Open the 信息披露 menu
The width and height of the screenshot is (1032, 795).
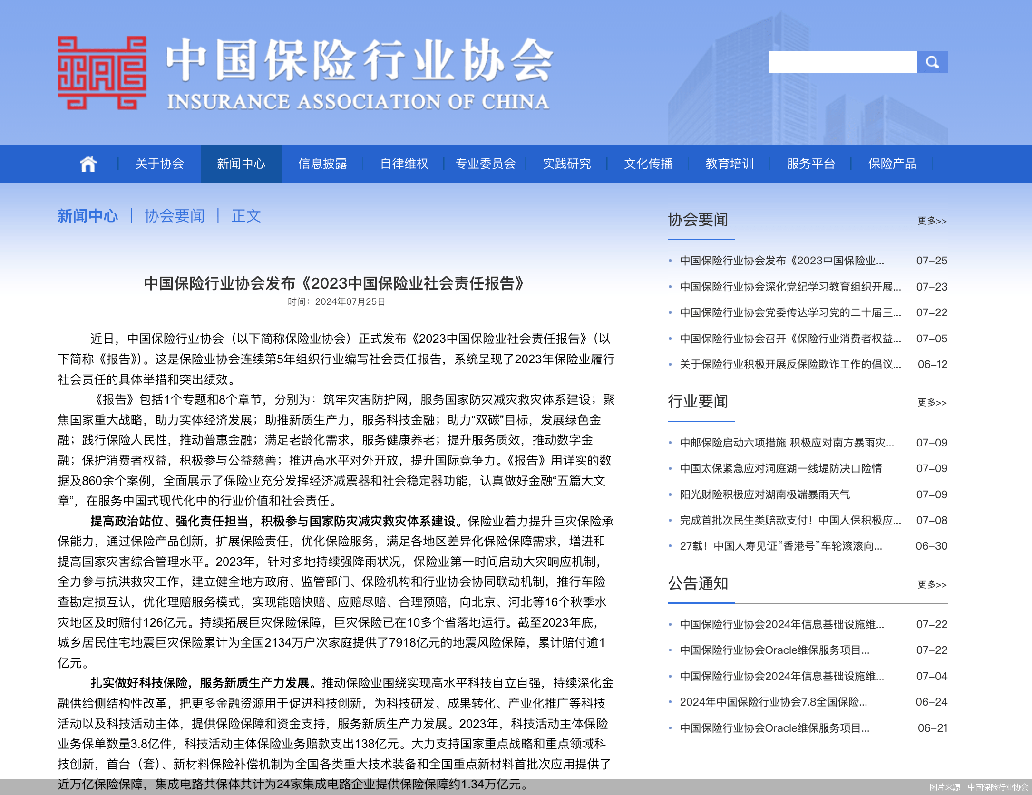pos(322,164)
